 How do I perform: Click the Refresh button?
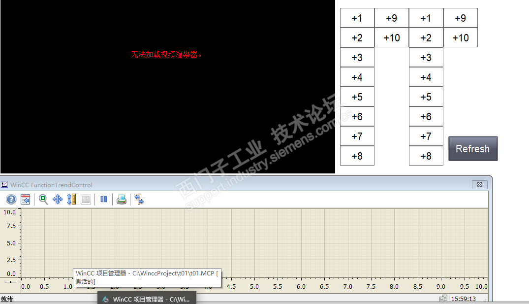(473, 149)
